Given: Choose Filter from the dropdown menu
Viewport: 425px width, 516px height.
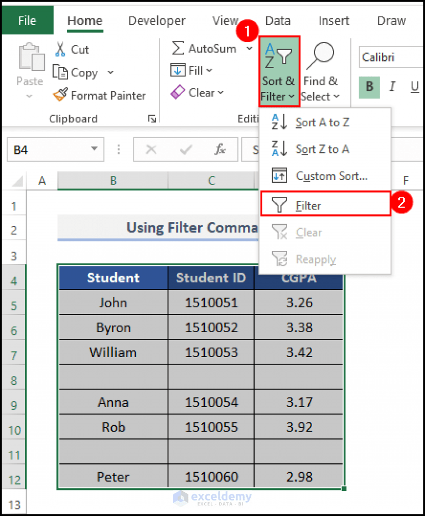Looking at the screenshot, I should coord(325,204).
